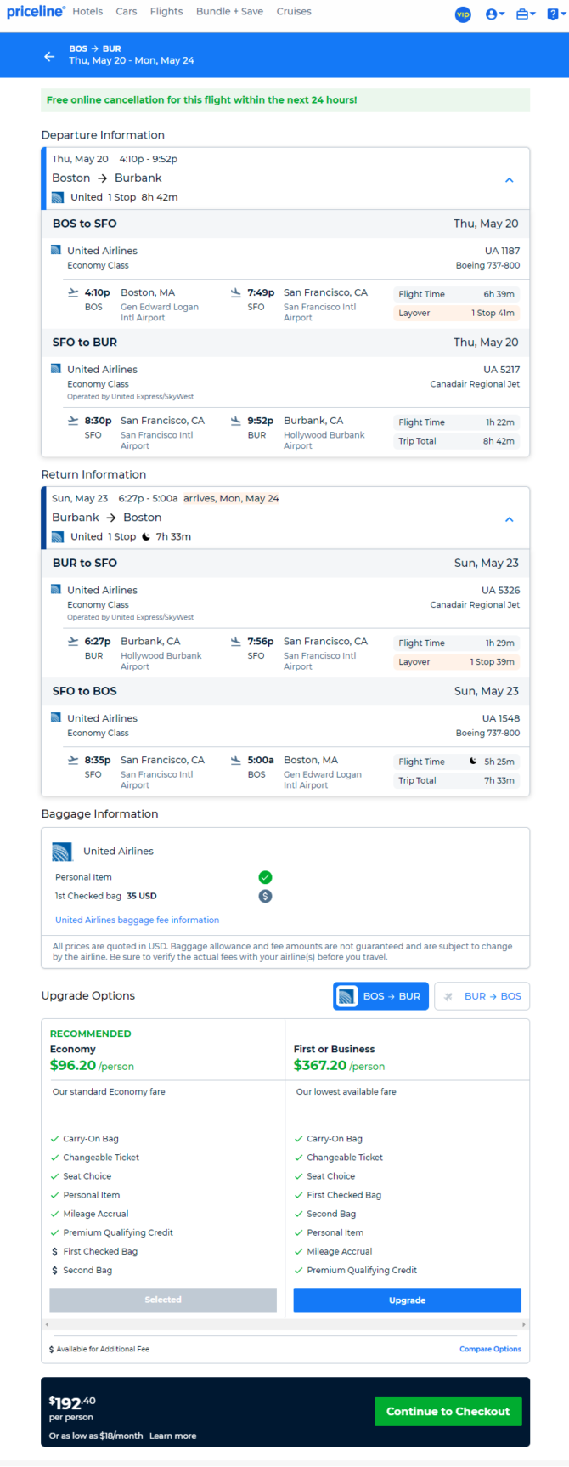Click the Layover 1 Stop 39m label
The image size is (569, 1467).
[x=457, y=662]
